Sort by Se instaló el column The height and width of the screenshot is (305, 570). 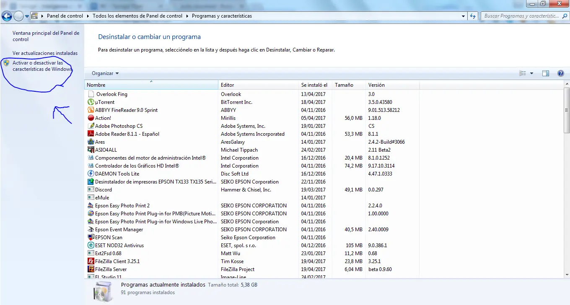click(316, 85)
